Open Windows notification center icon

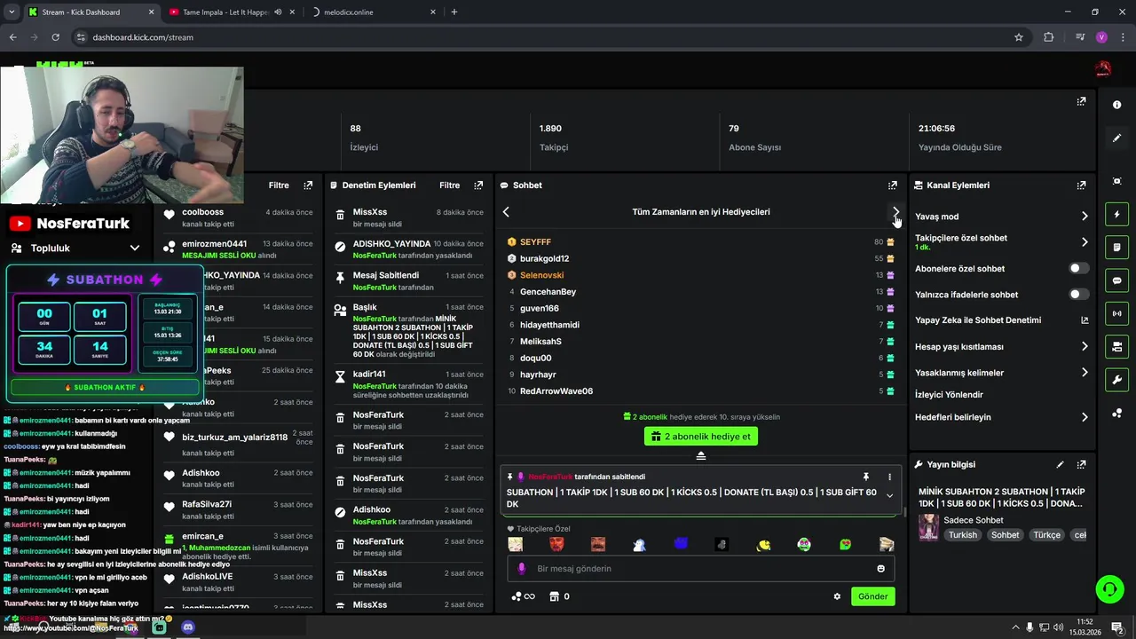point(1116,627)
